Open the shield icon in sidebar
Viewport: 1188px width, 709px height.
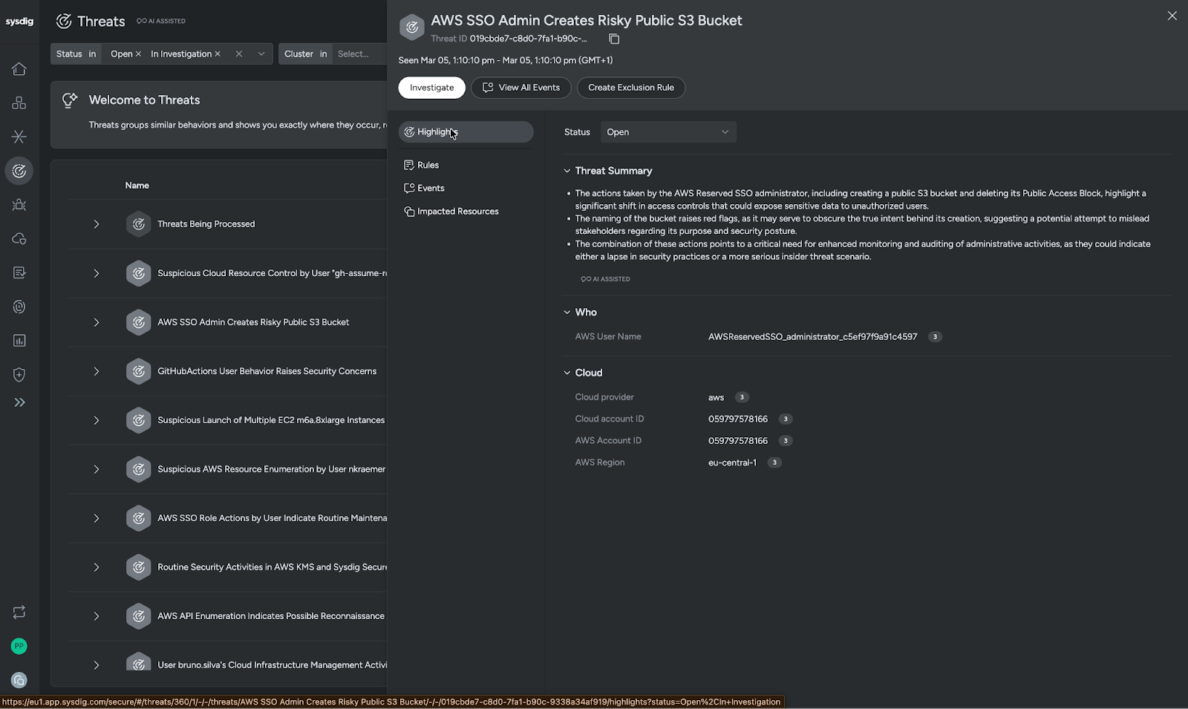[19, 375]
